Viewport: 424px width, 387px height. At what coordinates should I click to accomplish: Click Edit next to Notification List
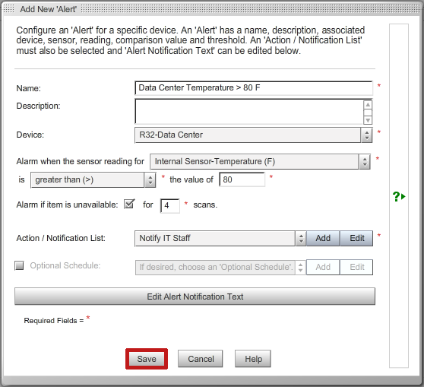356,239
